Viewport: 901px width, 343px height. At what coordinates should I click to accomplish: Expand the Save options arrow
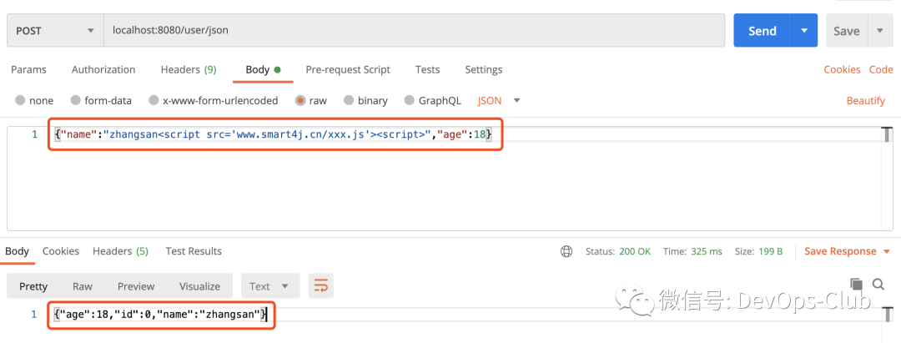(x=880, y=31)
